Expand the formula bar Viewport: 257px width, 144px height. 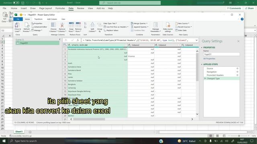pos(196,40)
